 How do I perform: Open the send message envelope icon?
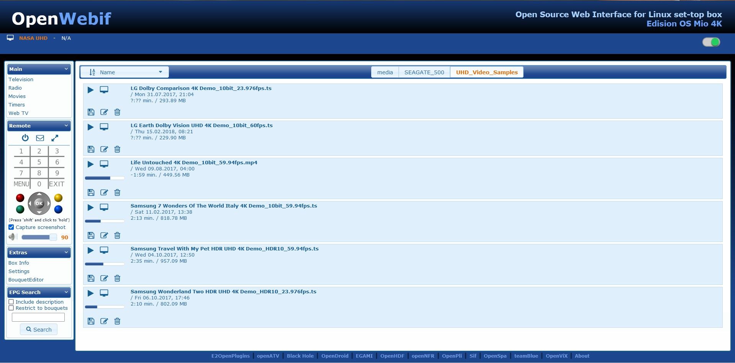click(x=40, y=138)
